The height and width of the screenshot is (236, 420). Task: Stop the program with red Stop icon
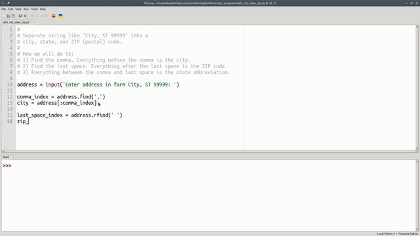point(54,16)
